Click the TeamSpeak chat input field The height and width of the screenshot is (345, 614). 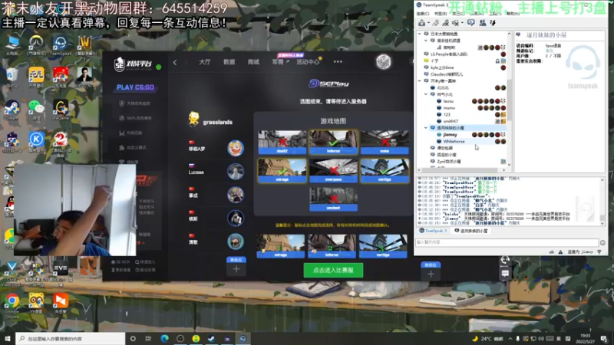pyautogui.click(x=507, y=242)
